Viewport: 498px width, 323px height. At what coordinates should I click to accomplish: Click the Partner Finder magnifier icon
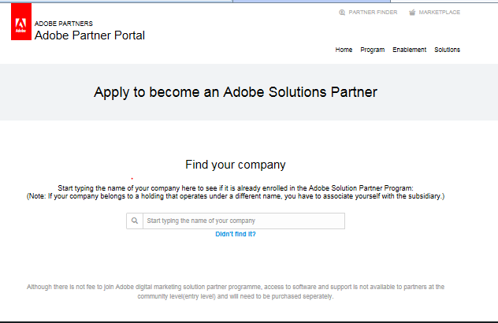point(342,13)
